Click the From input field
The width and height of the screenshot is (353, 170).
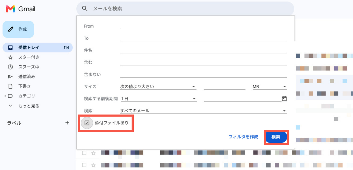[x=204, y=26]
